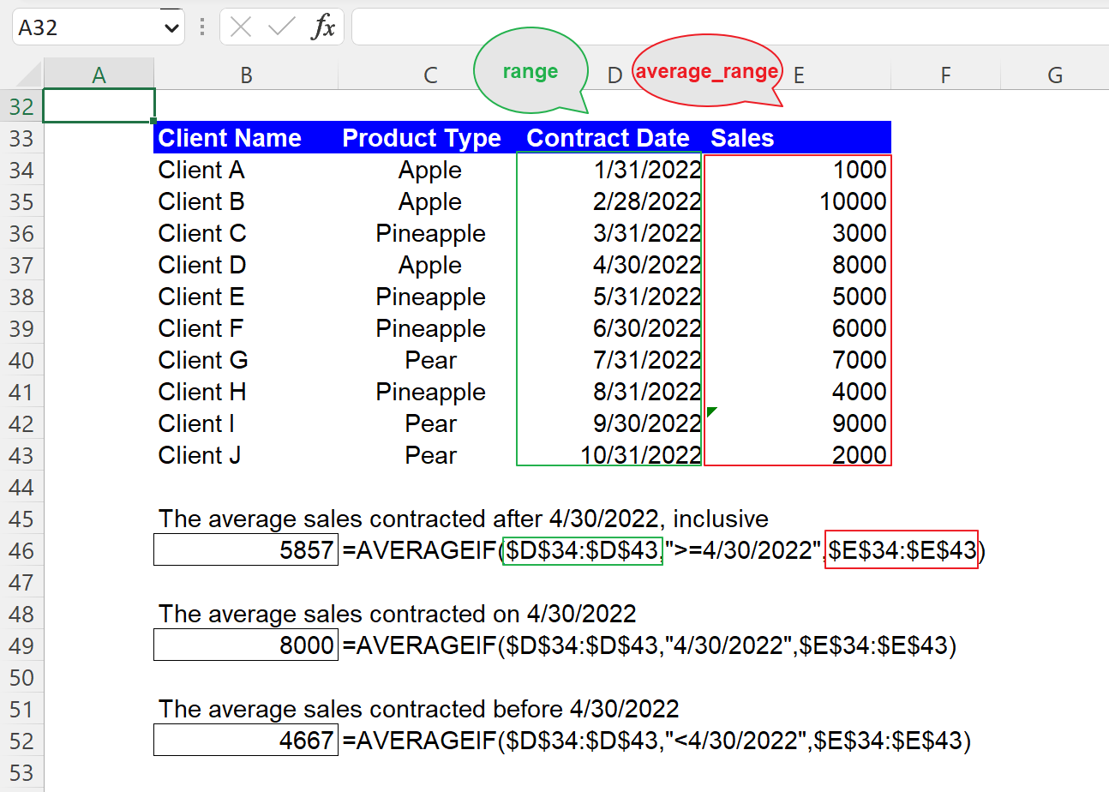Select the sales value 2000
This screenshot has height=792, width=1109.
coord(798,455)
